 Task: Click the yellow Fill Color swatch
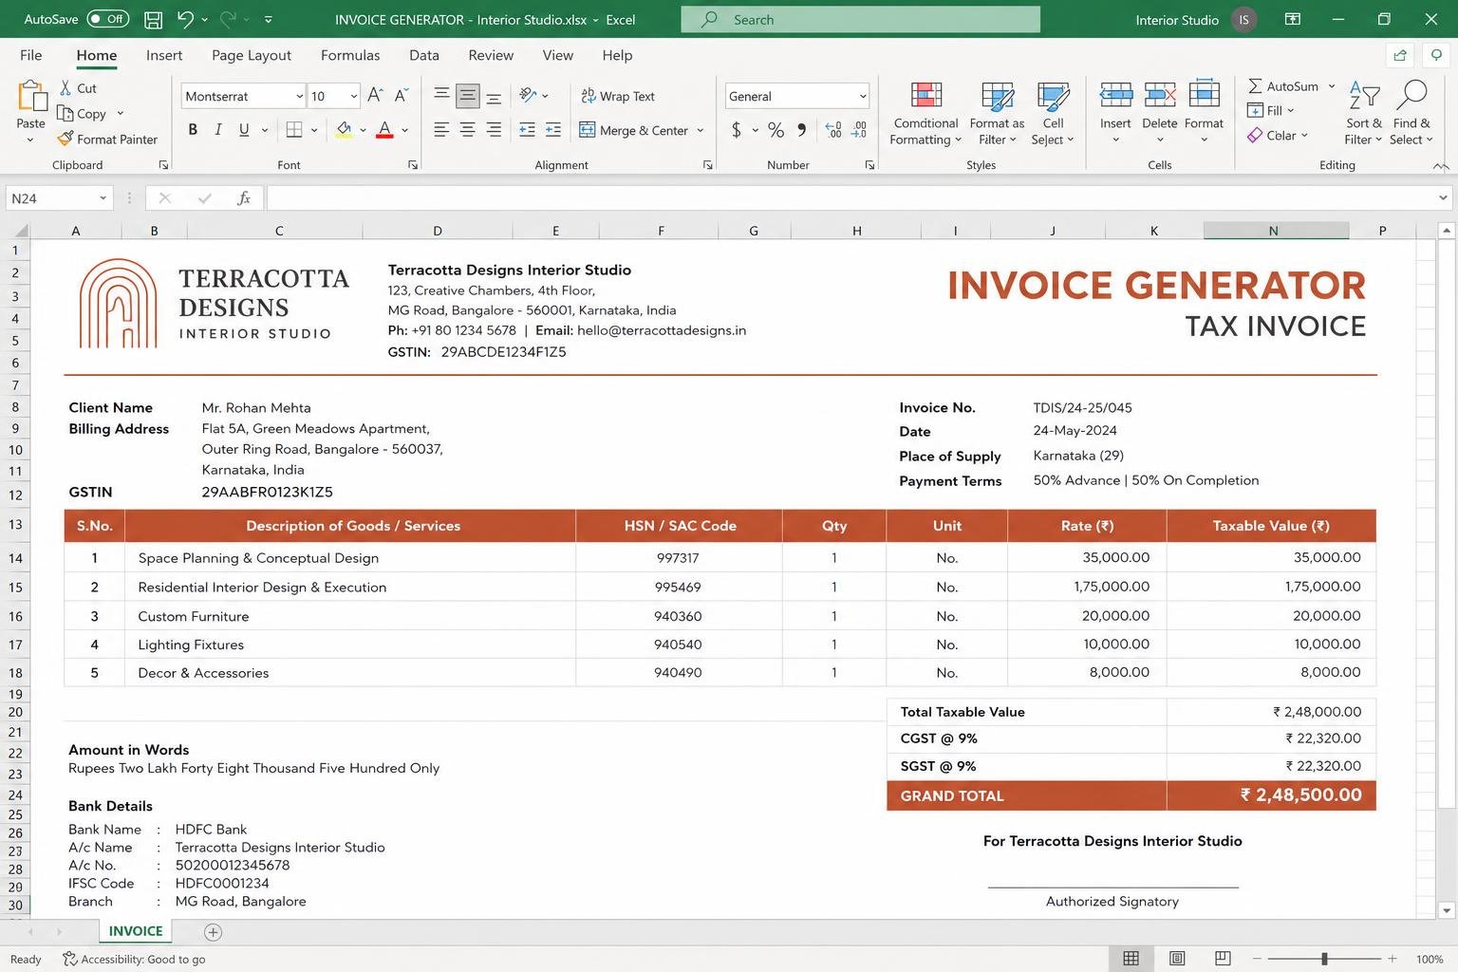[344, 129]
